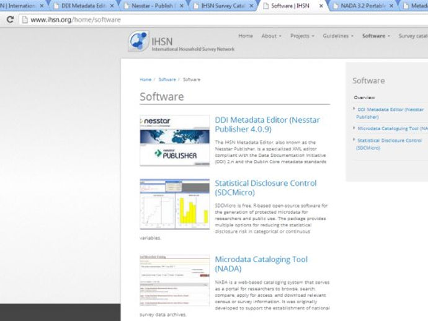Click the Home breadcrumb link
The image size is (428, 321).
145,79
